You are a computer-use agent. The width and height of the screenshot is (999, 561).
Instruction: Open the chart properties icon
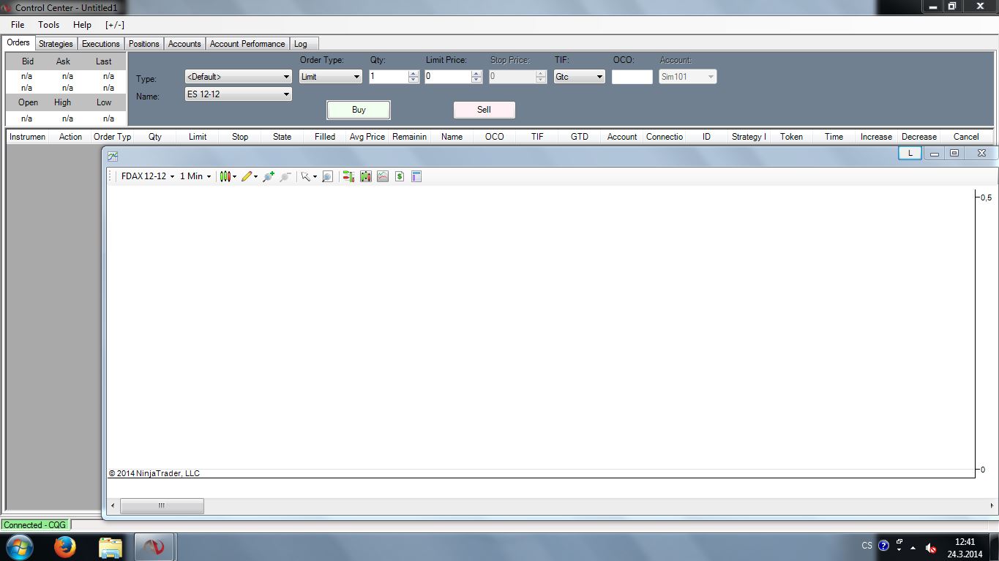coord(416,176)
